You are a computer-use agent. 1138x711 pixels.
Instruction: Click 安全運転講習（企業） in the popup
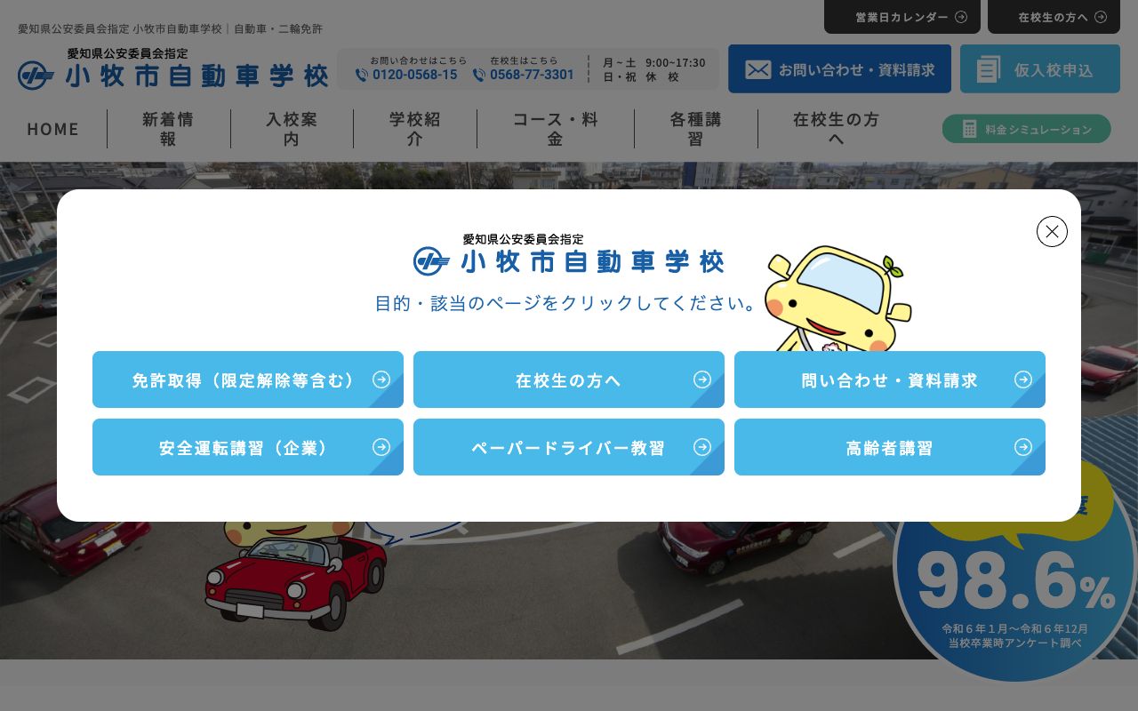tap(247, 447)
